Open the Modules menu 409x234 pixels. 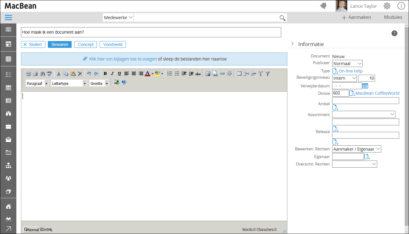click(x=393, y=17)
